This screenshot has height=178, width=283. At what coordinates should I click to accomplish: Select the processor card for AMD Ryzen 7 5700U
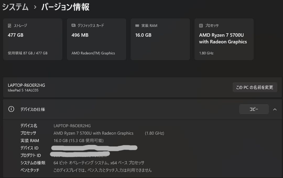pyautogui.click(x=224, y=39)
